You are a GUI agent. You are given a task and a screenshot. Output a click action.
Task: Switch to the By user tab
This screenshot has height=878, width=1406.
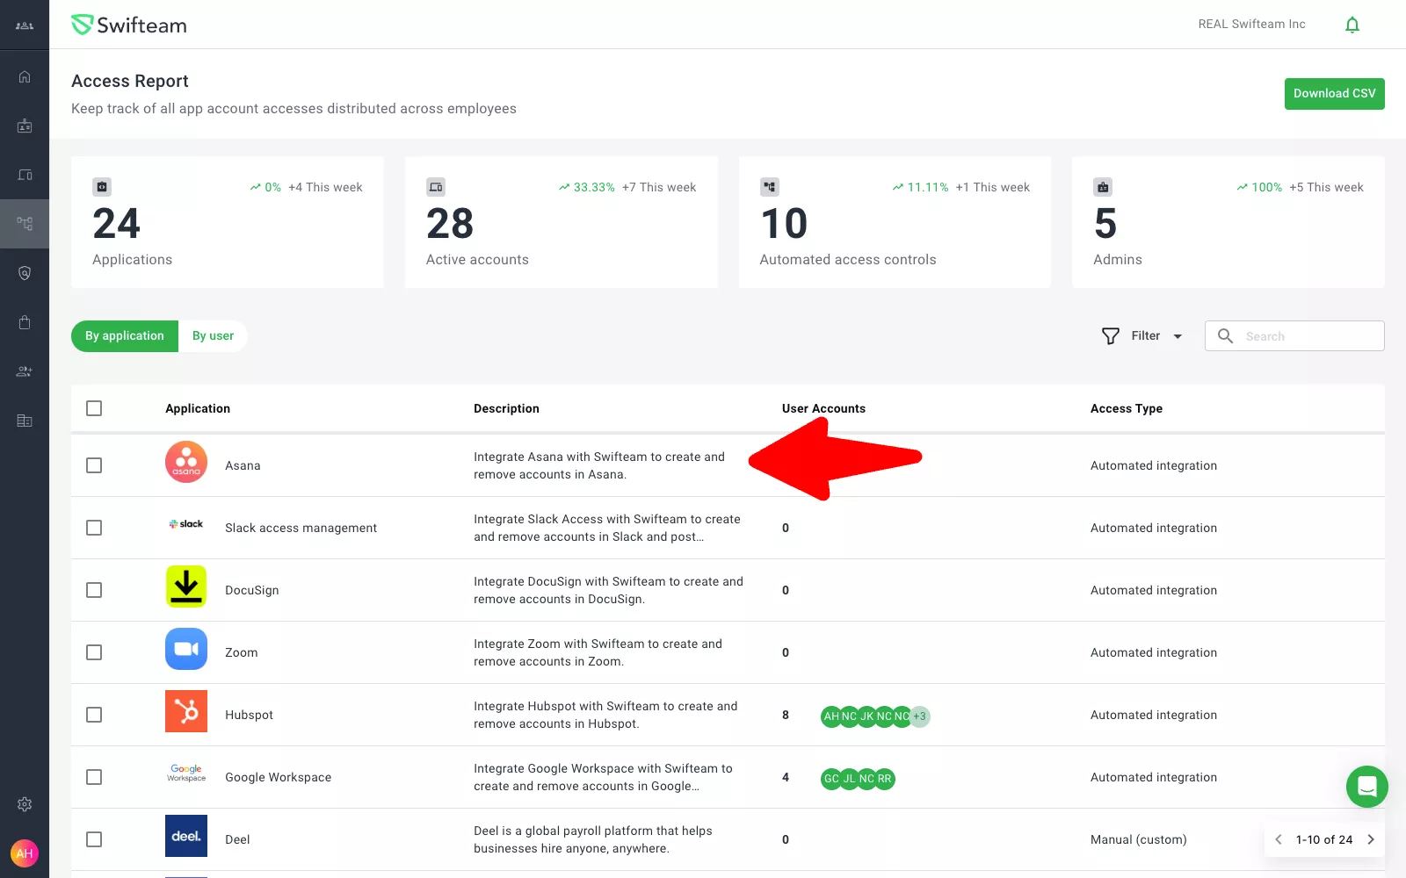click(x=213, y=336)
